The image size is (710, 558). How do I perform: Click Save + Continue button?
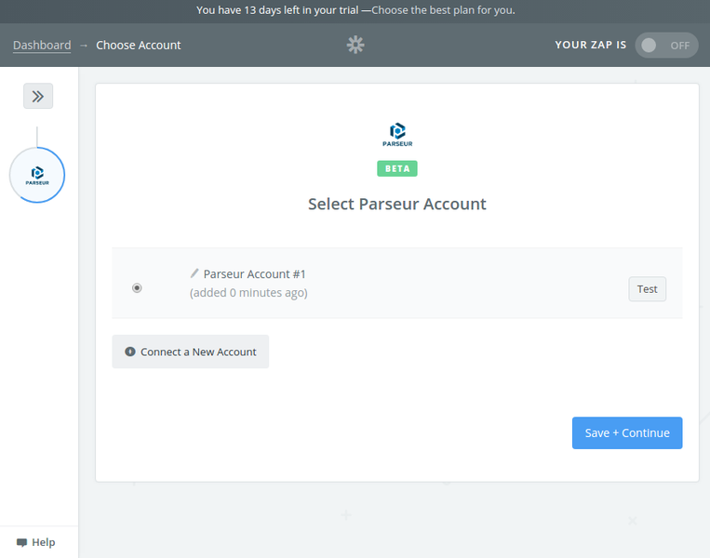tap(627, 433)
